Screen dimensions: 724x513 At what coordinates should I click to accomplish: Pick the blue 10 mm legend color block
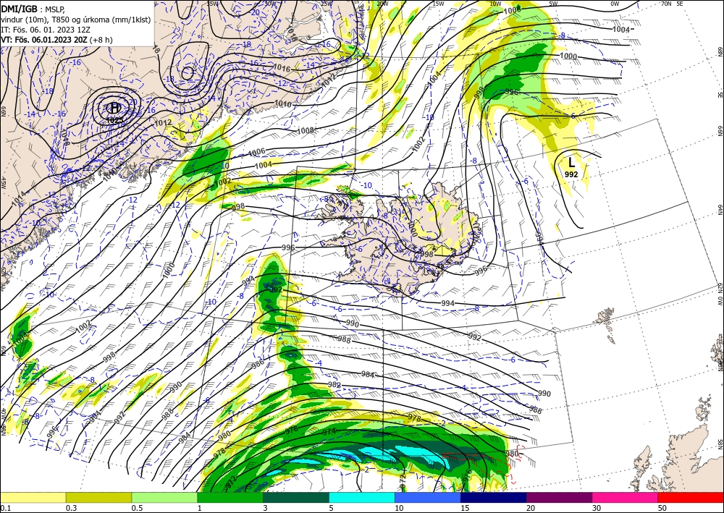coord(428,497)
